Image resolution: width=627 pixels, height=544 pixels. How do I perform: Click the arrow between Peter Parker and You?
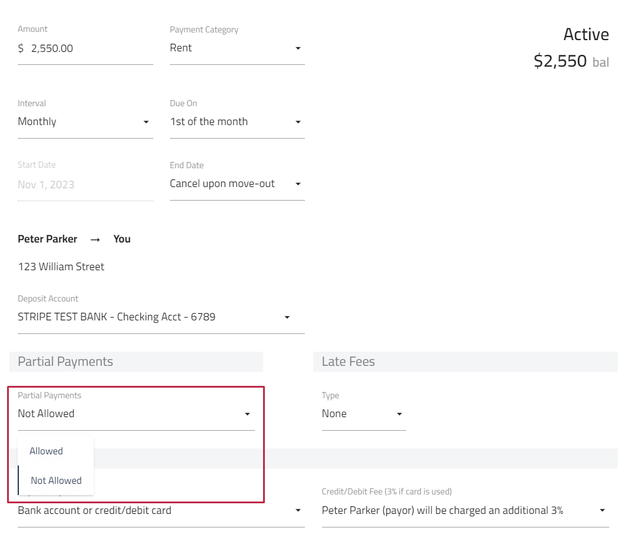95,239
